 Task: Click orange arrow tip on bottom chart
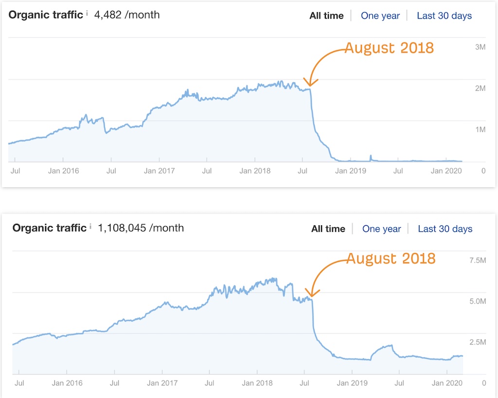(x=312, y=295)
